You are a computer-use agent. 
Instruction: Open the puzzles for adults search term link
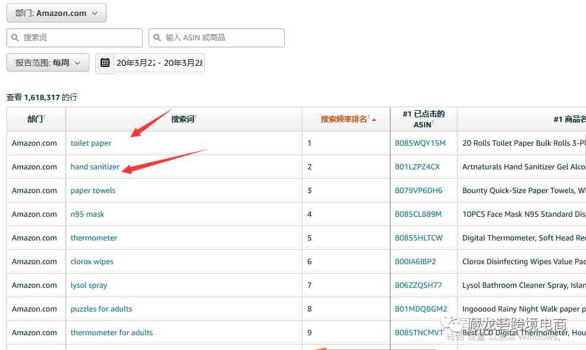(x=101, y=309)
